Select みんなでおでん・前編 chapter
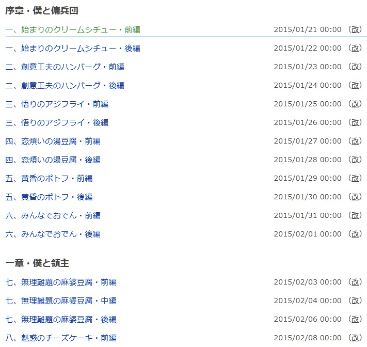Screen dimensions: 367x347 tap(53, 215)
